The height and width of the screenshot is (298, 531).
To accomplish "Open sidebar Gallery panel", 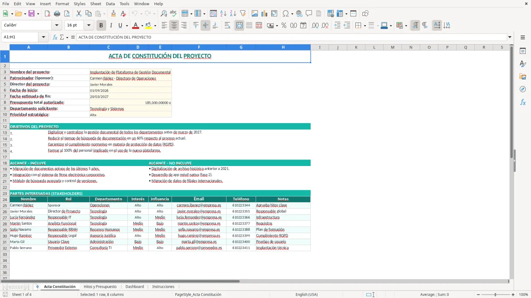I will (x=523, y=76).
